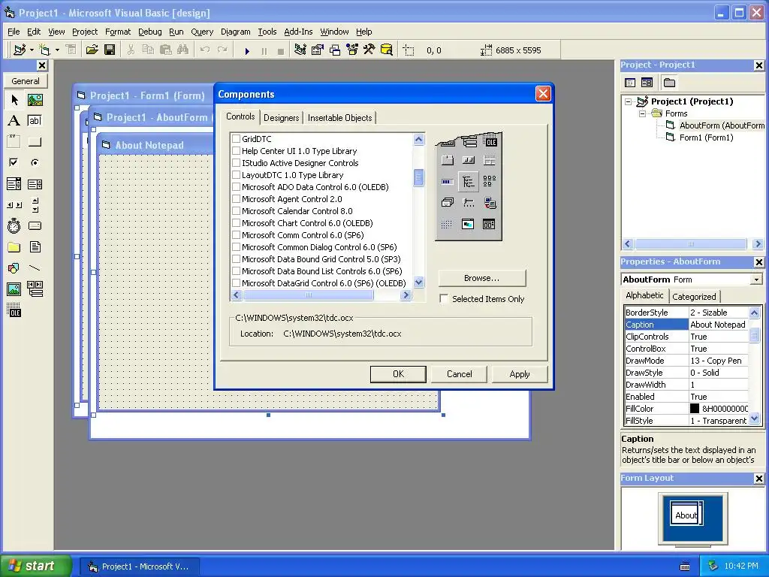
Task: Click OK in Components dialog
Action: click(x=398, y=374)
